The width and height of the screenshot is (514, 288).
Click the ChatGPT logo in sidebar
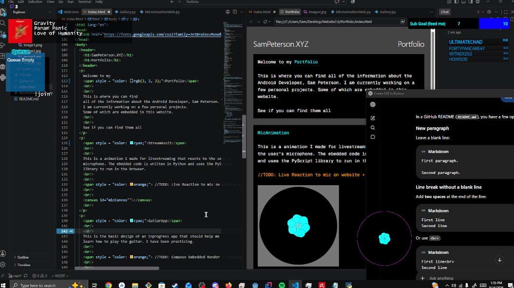[373, 105]
